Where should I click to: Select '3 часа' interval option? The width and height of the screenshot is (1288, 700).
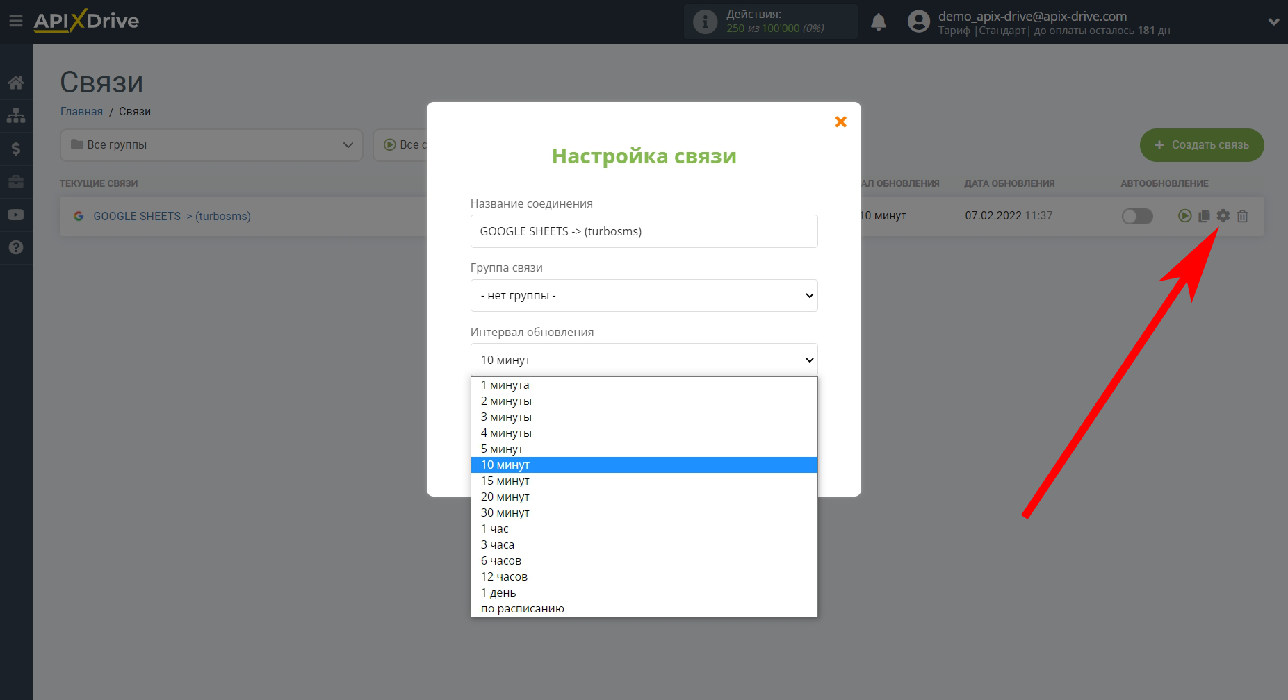pos(644,544)
